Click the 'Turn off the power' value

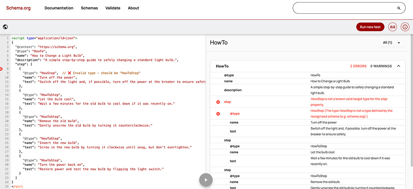(x=324, y=123)
